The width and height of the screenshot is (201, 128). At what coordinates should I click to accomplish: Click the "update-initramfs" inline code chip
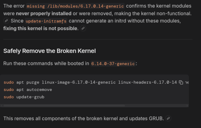(x=46, y=21)
